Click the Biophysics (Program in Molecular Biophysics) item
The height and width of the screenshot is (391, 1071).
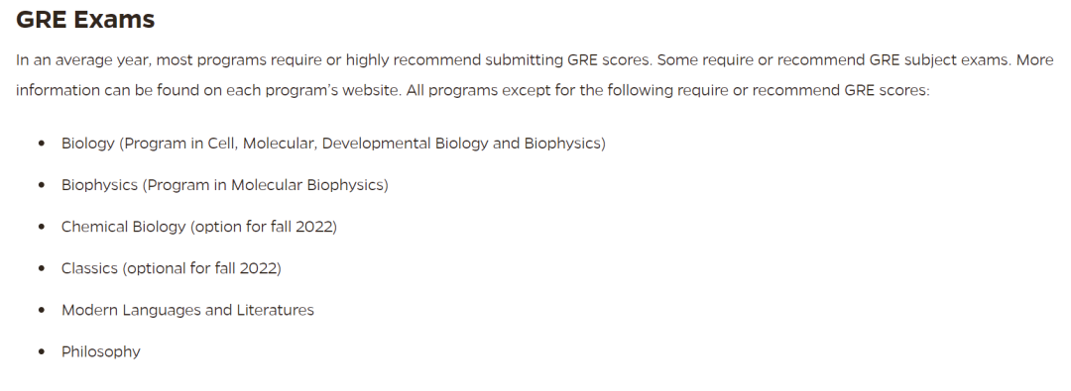pyautogui.click(x=225, y=186)
